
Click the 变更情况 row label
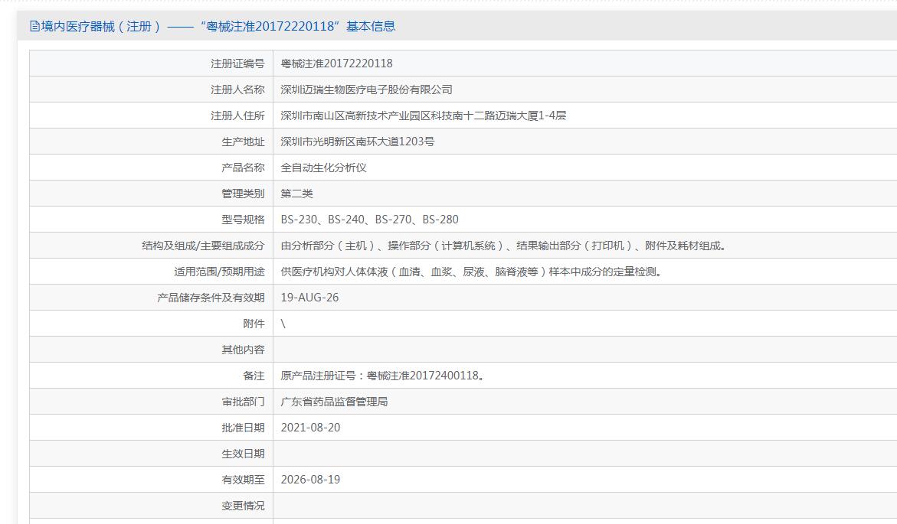(x=243, y=506)
